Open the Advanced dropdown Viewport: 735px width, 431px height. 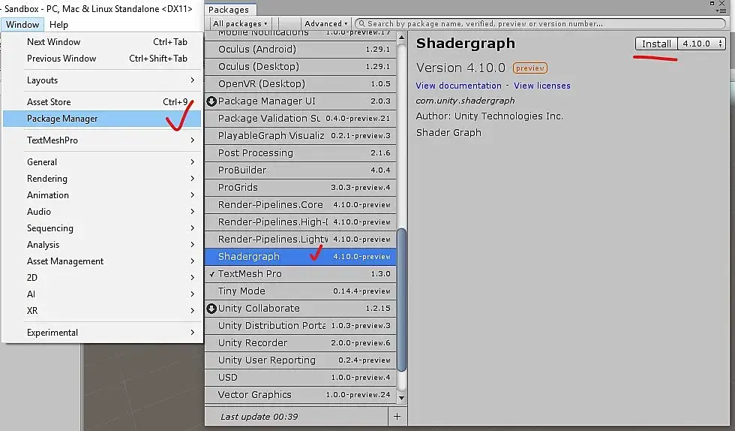pyautogui.click(x=325, y=23)
